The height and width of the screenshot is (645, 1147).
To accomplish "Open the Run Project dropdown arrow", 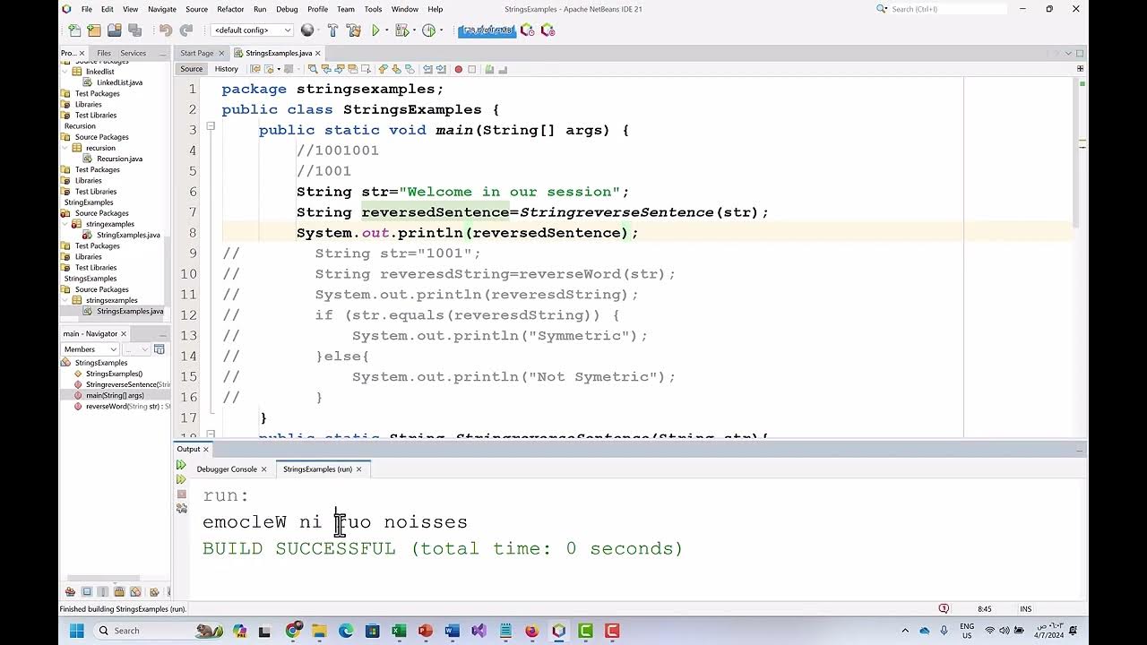I will coord(387,30).
